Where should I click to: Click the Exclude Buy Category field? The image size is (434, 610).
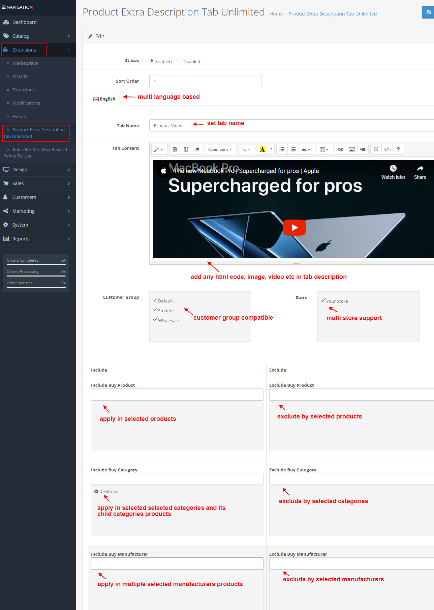click(x=351, y=479)
